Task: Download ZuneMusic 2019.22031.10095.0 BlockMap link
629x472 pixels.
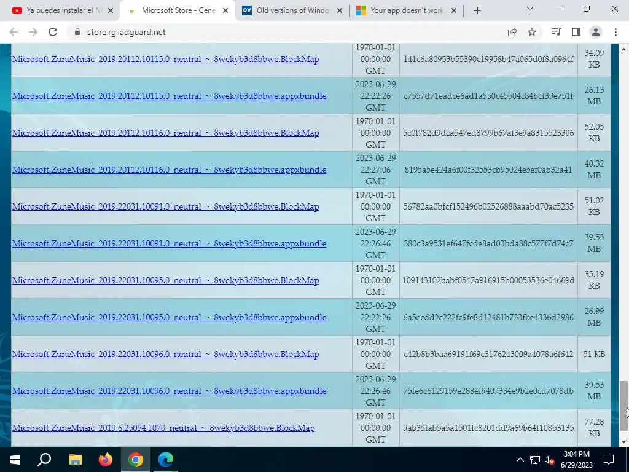Action: tap(166, 281)
